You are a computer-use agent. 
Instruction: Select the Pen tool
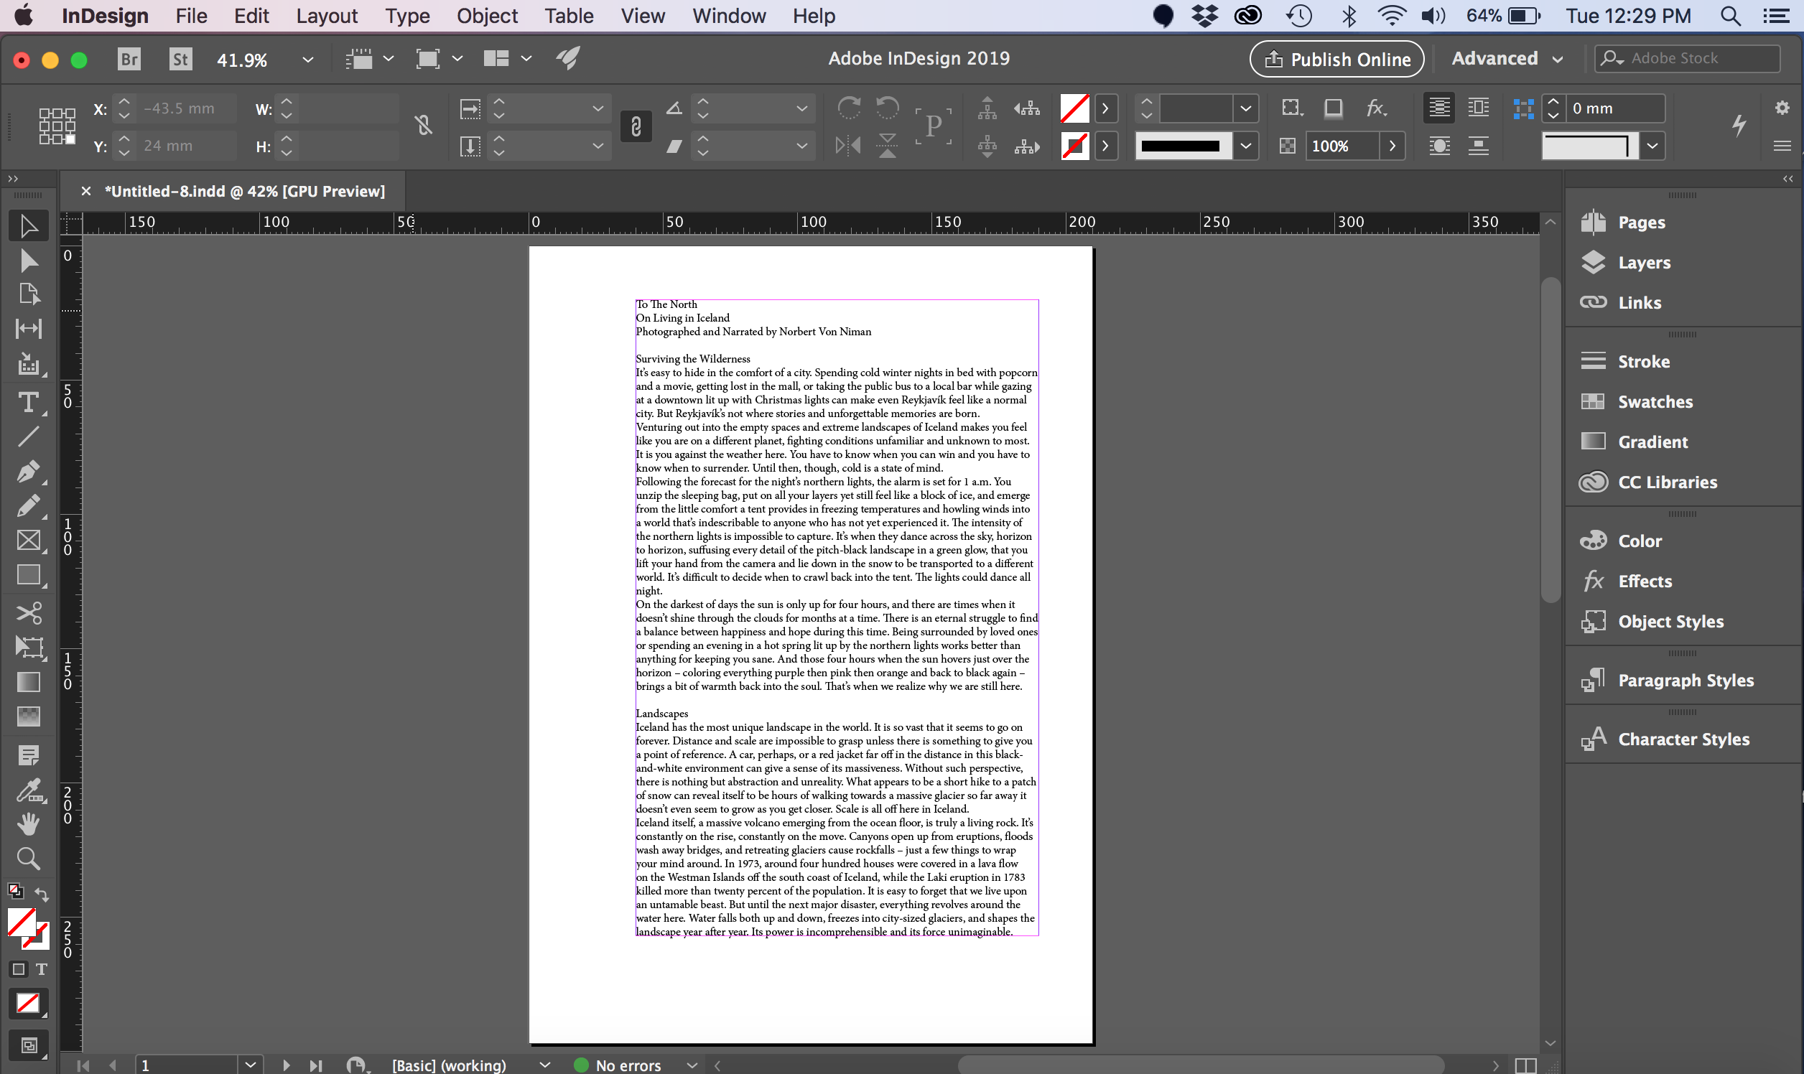tap(28, 472)
